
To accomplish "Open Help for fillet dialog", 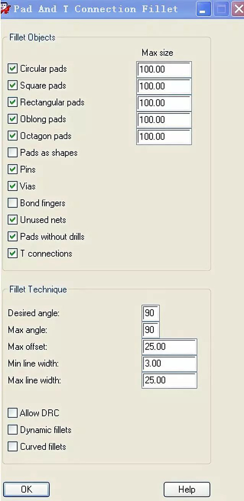I will click(187, 490).
